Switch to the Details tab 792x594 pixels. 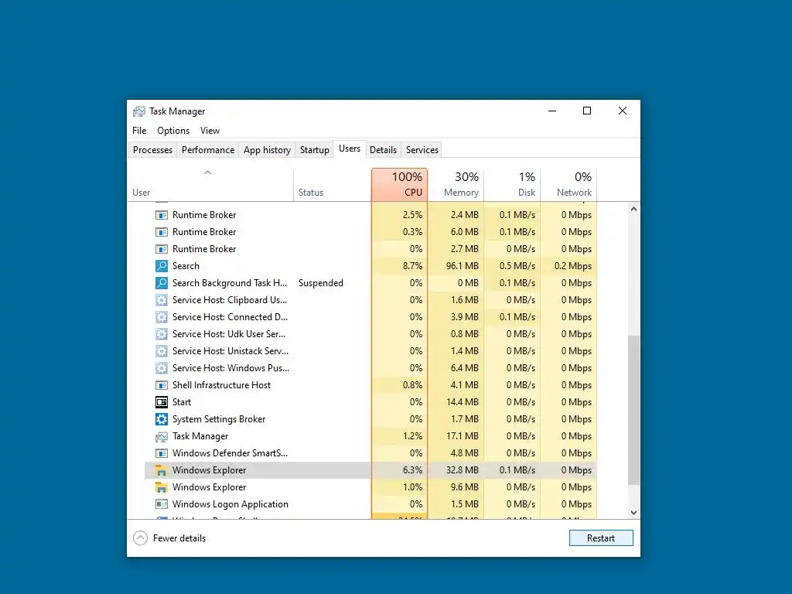pyautogui.click(x=383, y=150)
